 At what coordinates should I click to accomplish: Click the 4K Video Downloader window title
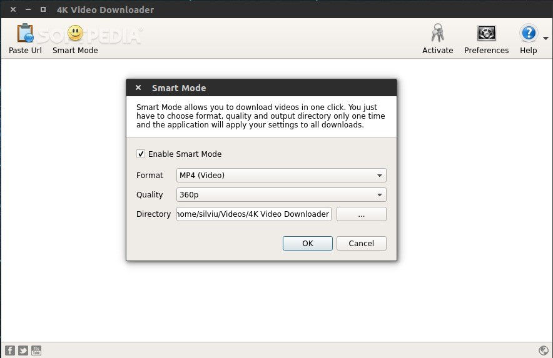[x=105, y=10]
